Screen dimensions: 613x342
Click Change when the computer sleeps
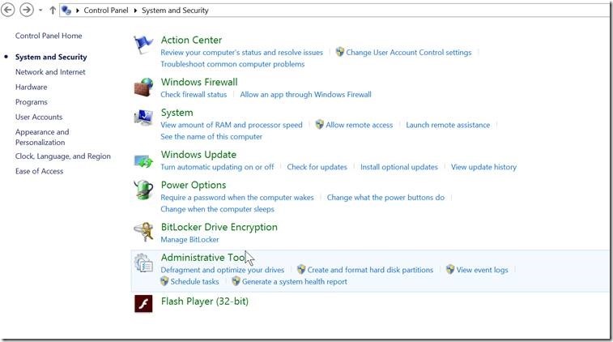(217, 209)
